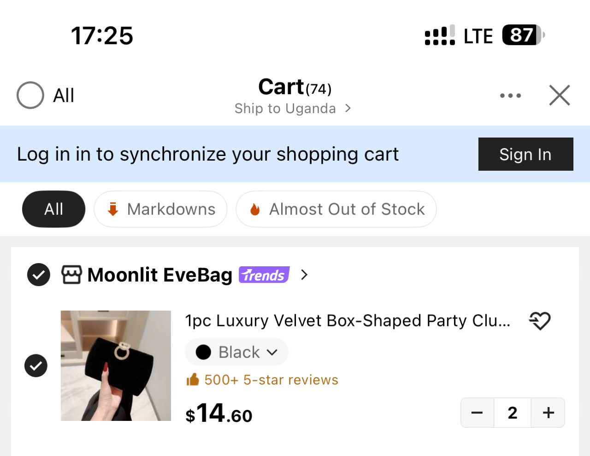Select the All filter tab
This screenshot has height=456, width=590.
tap(53, 209)
